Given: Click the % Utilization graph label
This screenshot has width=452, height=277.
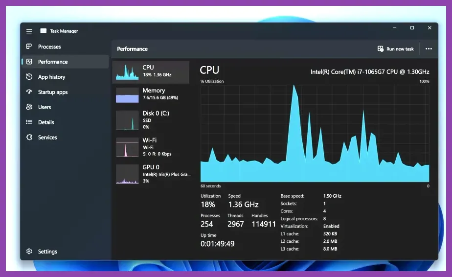Looking at the screenshot, I should [212, 81].
